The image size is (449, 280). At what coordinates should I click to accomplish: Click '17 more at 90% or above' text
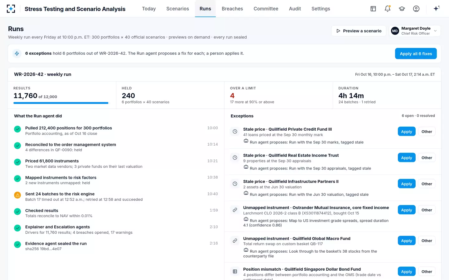[252, 102]
